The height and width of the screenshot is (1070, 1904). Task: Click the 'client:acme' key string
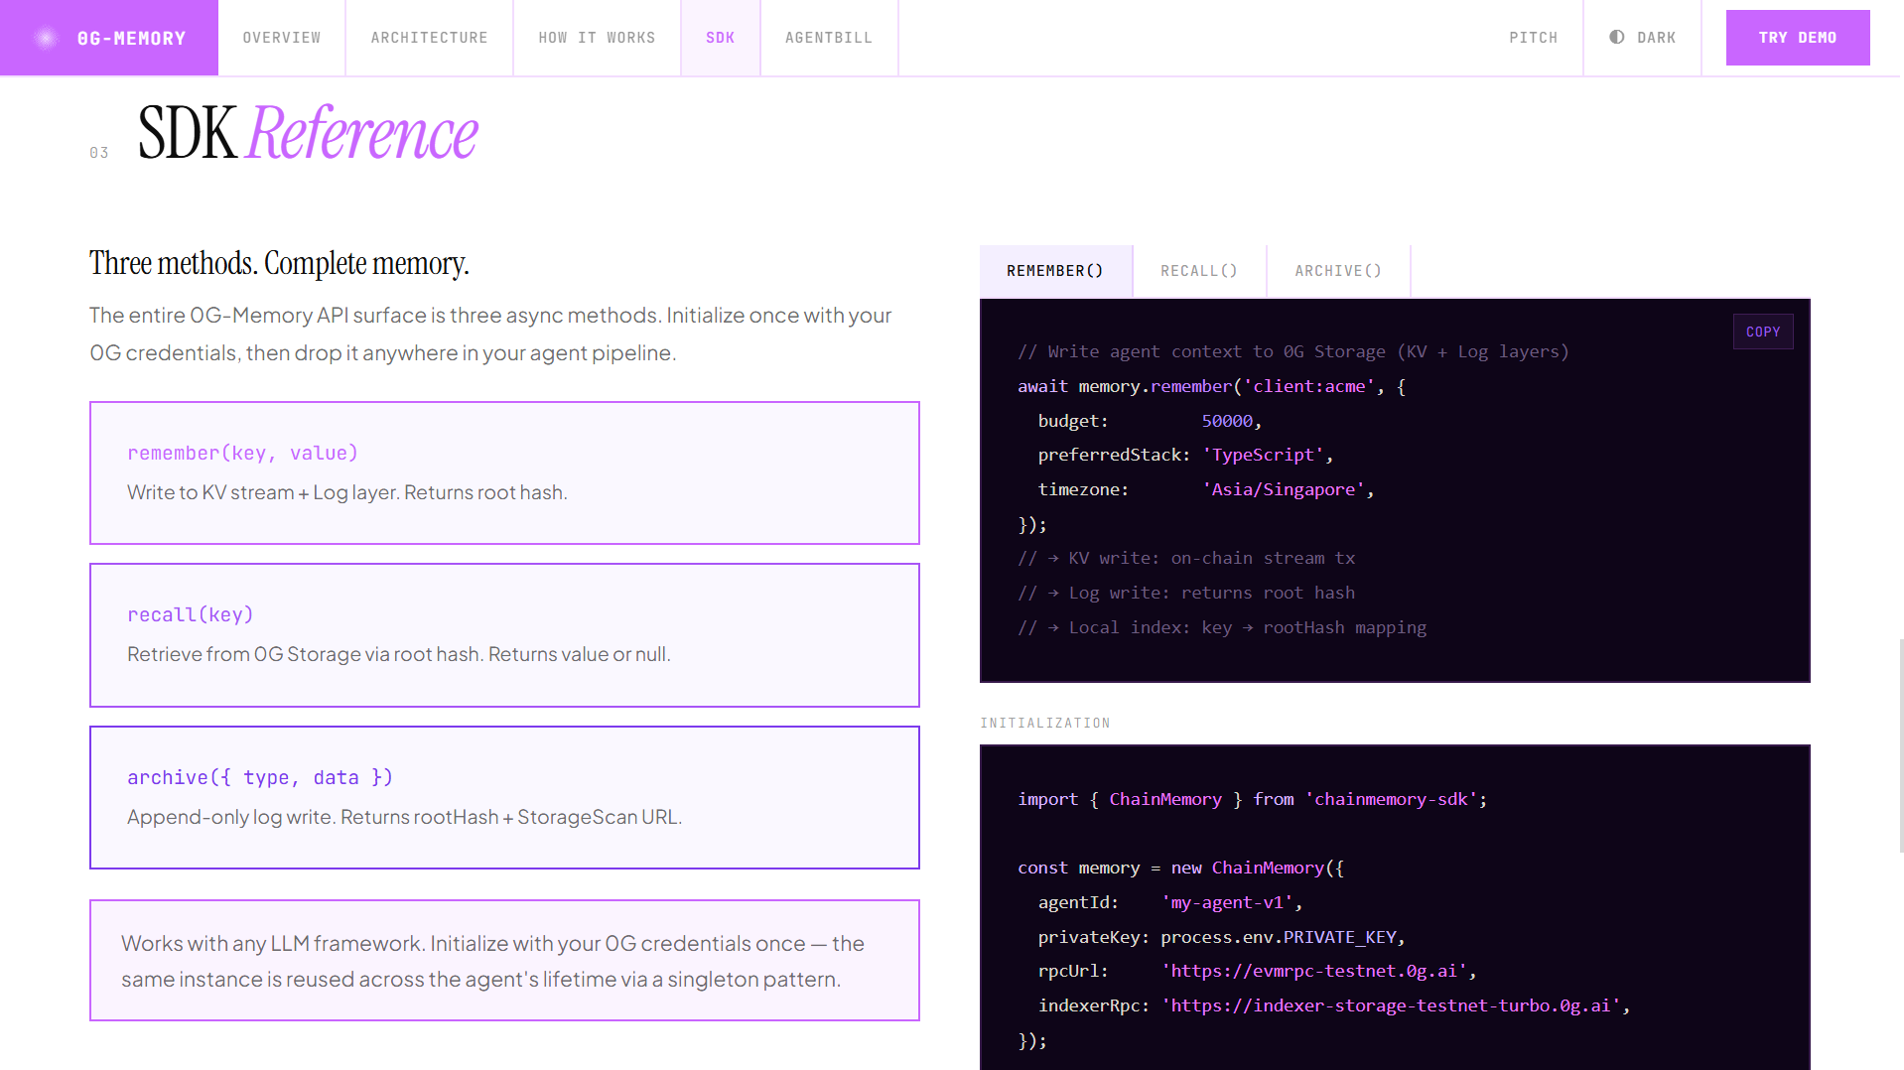[1309, 386]
